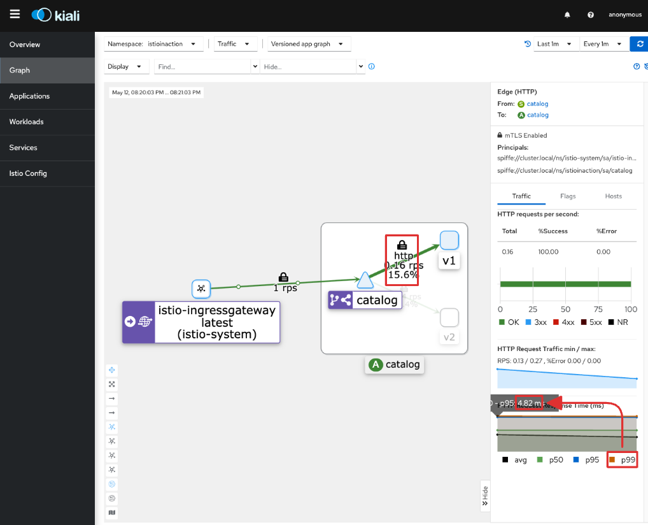
Task: Toggle the avg series in response time legend
Action: [x=514, y=460]
